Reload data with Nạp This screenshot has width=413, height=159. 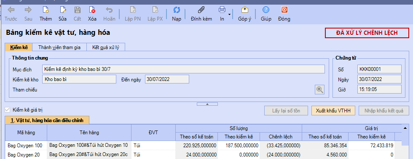pos(177,14)
